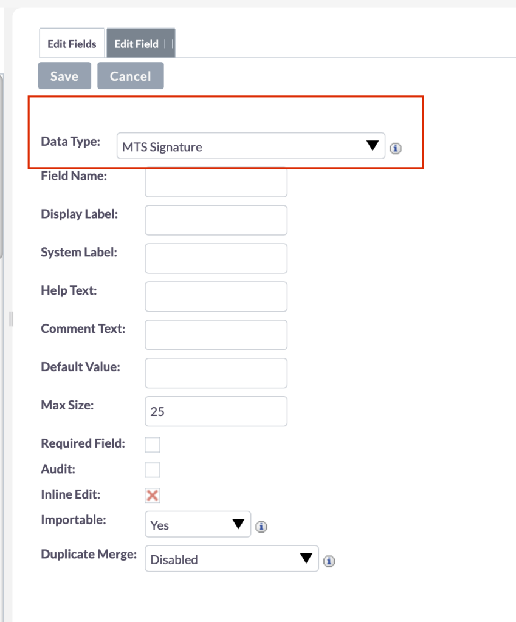Toggle the Audit checkbox
This screenshot has height=622, width=516.
[x=153, y=470]
